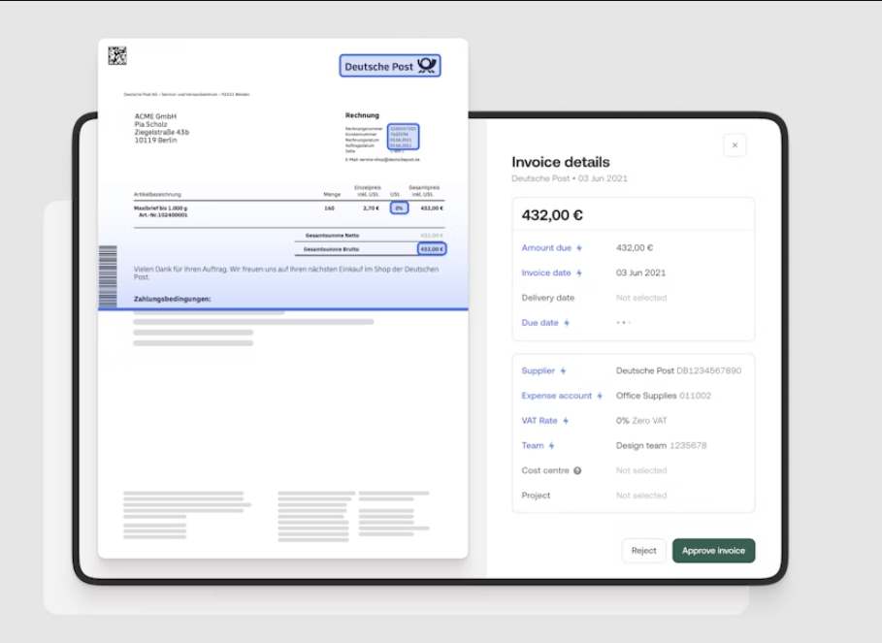The image size is (882, 643).
Task: Click the Amount due value 432,00 €
Action: [x=635, y=248]
